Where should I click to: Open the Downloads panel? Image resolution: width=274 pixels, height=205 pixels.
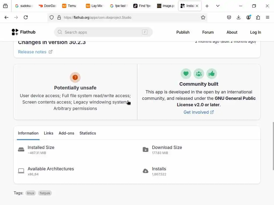(x=238, y=17)
